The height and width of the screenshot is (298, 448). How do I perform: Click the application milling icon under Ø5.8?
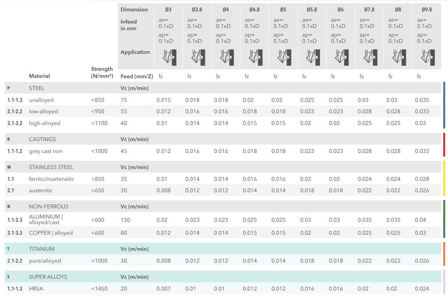313,57
